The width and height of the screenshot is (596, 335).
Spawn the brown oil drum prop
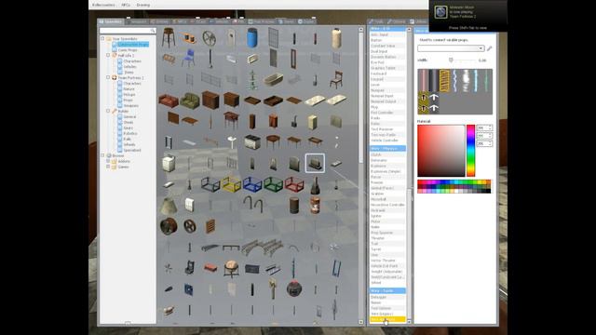click(294, 206)
